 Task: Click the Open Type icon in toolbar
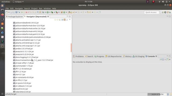click(69, 12)
